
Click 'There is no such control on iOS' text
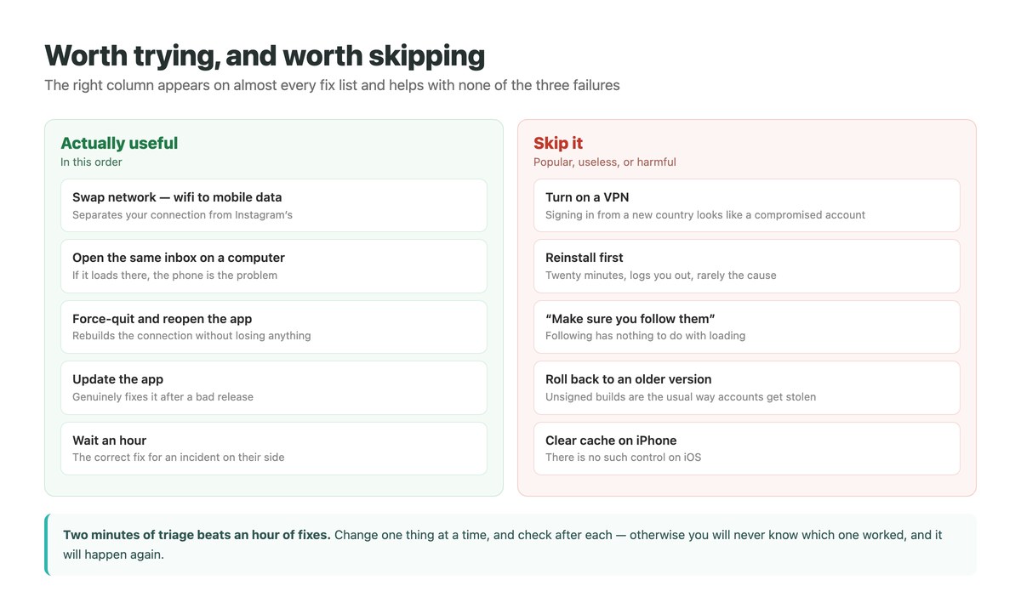tap(624, 457)
